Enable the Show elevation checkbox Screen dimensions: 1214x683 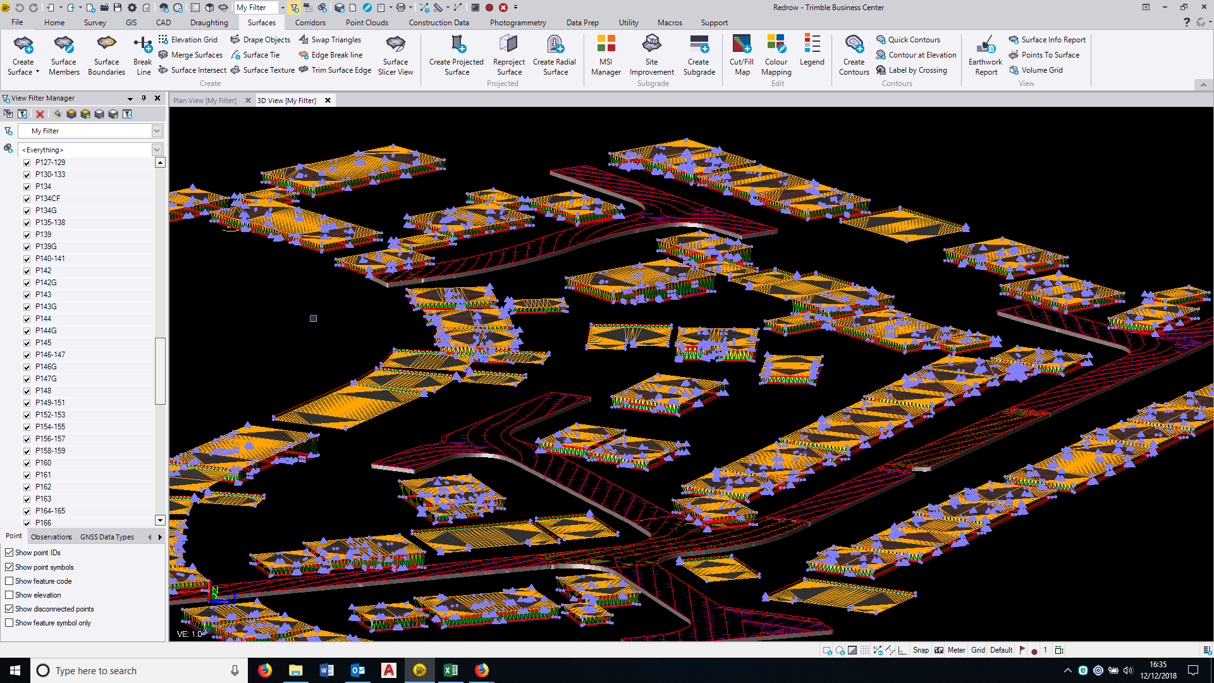coord(9,595)
